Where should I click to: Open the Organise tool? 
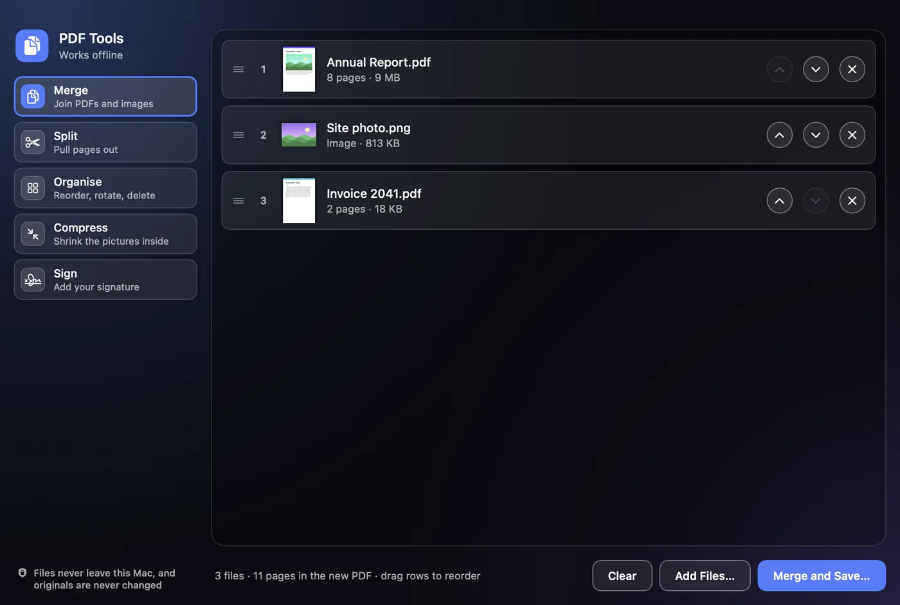(105, 188)
